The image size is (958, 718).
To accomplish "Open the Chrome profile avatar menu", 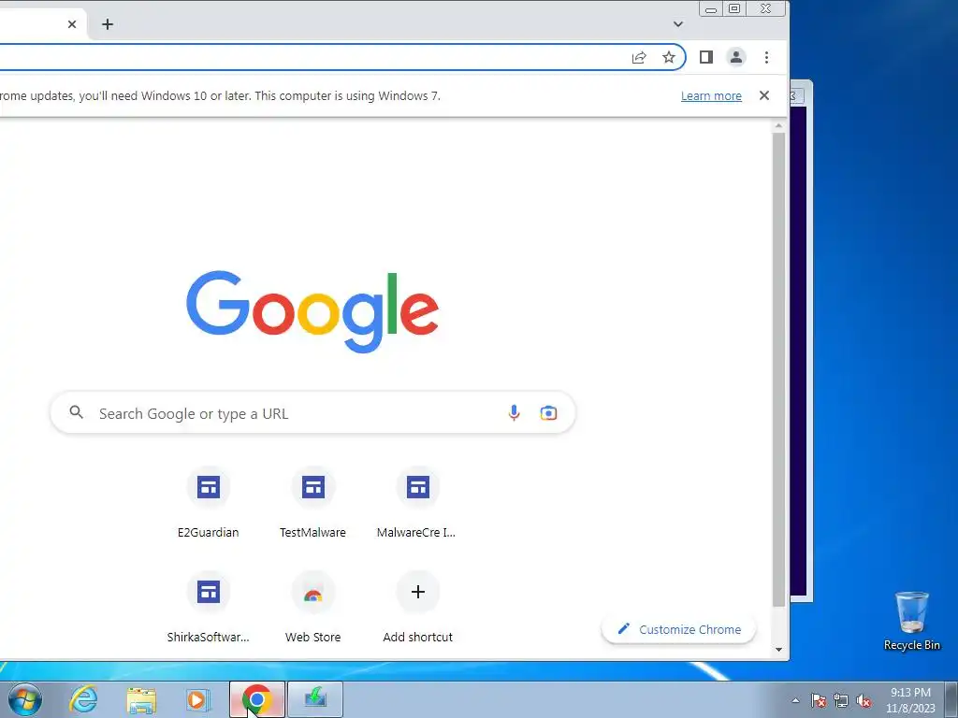I will point(736,57).
